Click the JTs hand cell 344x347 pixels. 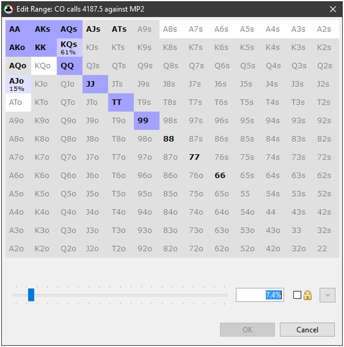(121, 84)
